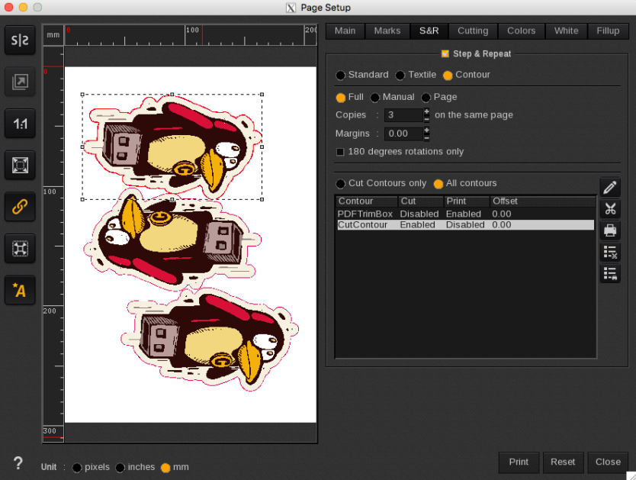Click the printer icon beside the contour list
636x480 pixels.
610,230
